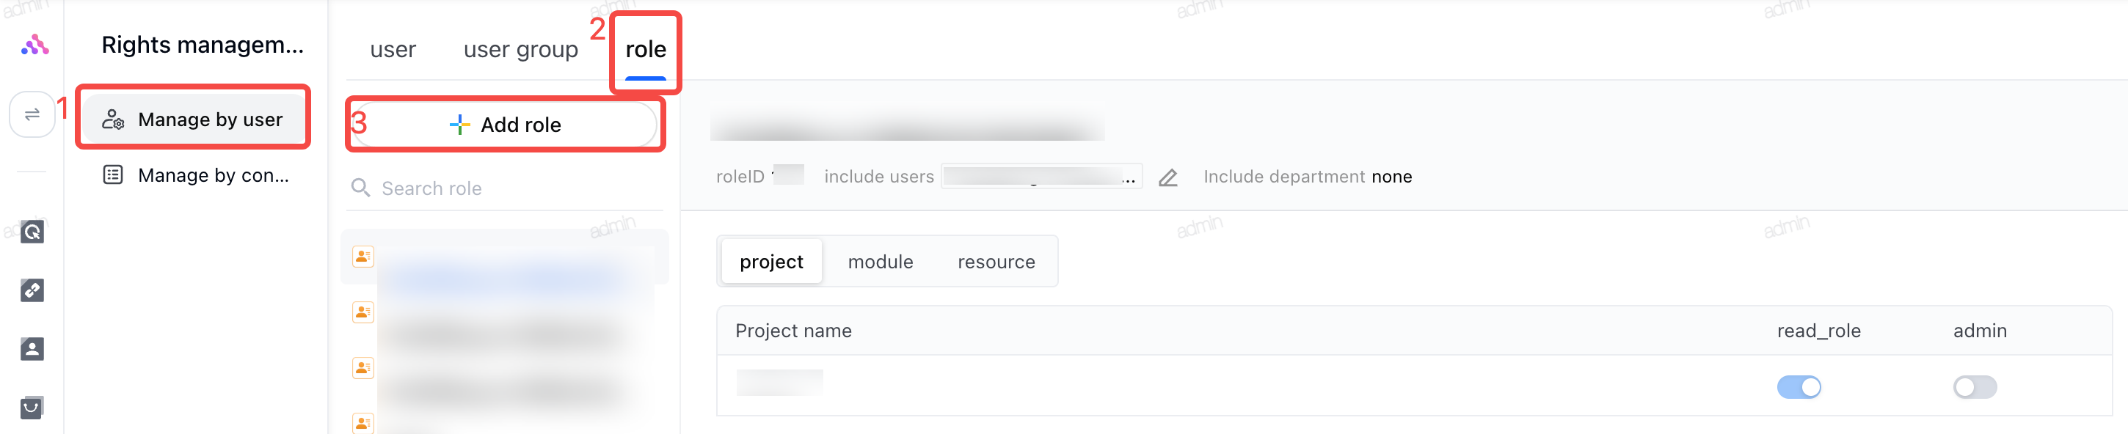Click the app logo icon

coord(34,45)
